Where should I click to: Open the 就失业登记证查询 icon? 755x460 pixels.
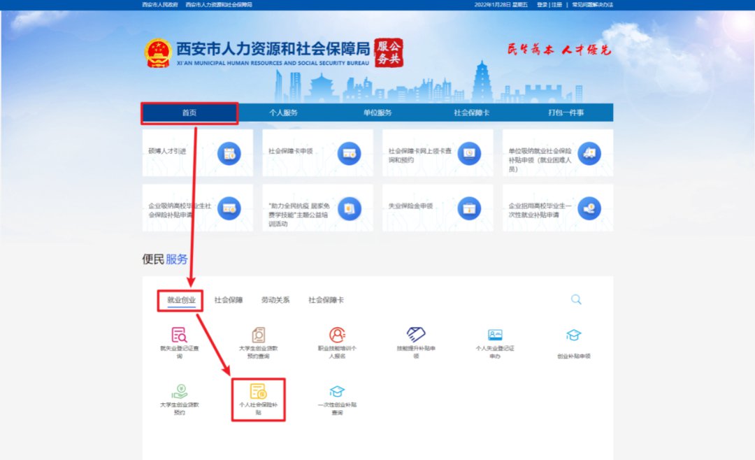179,334
